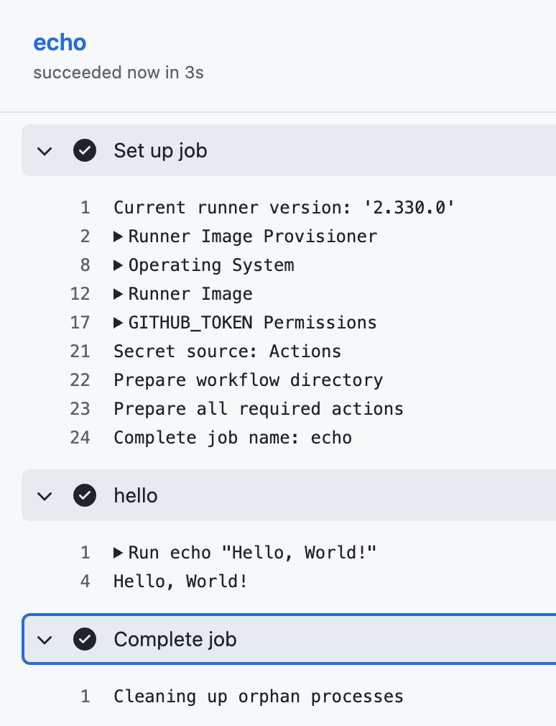Viewport: 556px width, 726px height.
Task: Toggle the Complete job step chevron
Action: (x=45, y=639)
